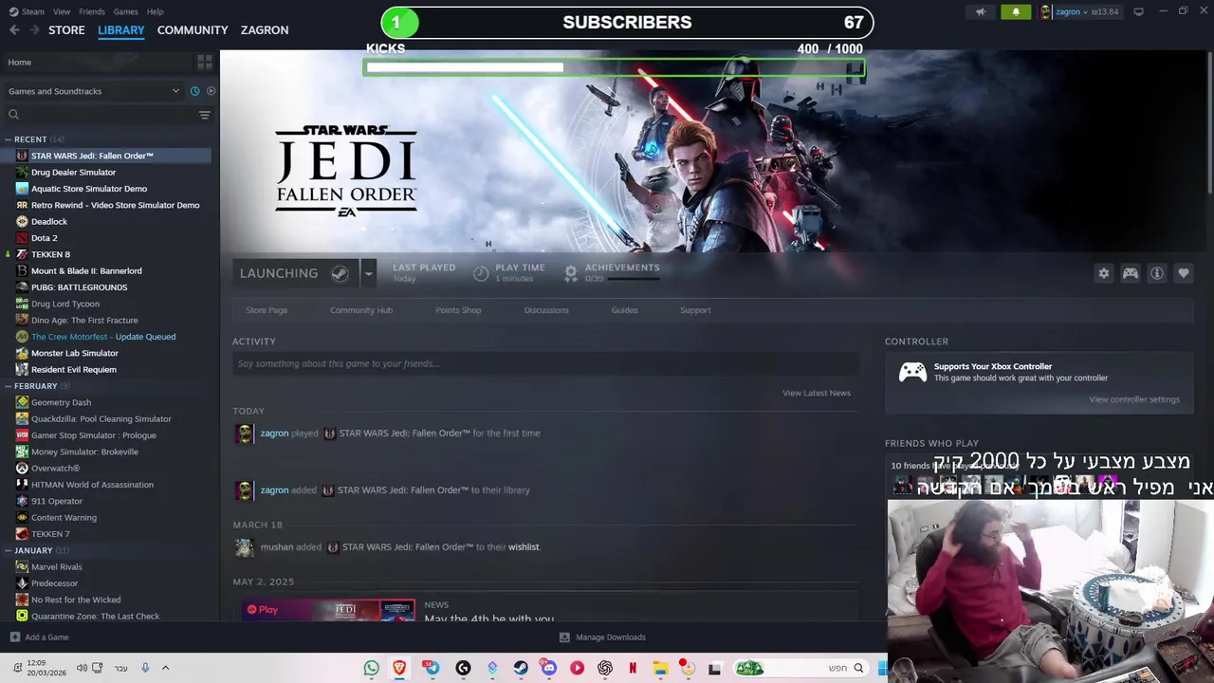1214x683 pixels.
Task: Open Steam from the taskbar
Action: pos(521,668)
